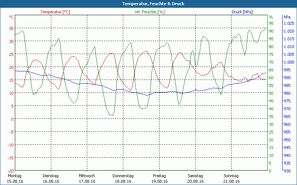This screenshot has height=185, width=297.
Task: Click the 'Samstag' day label
Action: click(x=195, y=176)
